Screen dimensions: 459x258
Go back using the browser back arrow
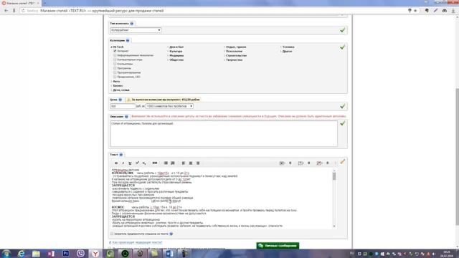pos(6,11)
